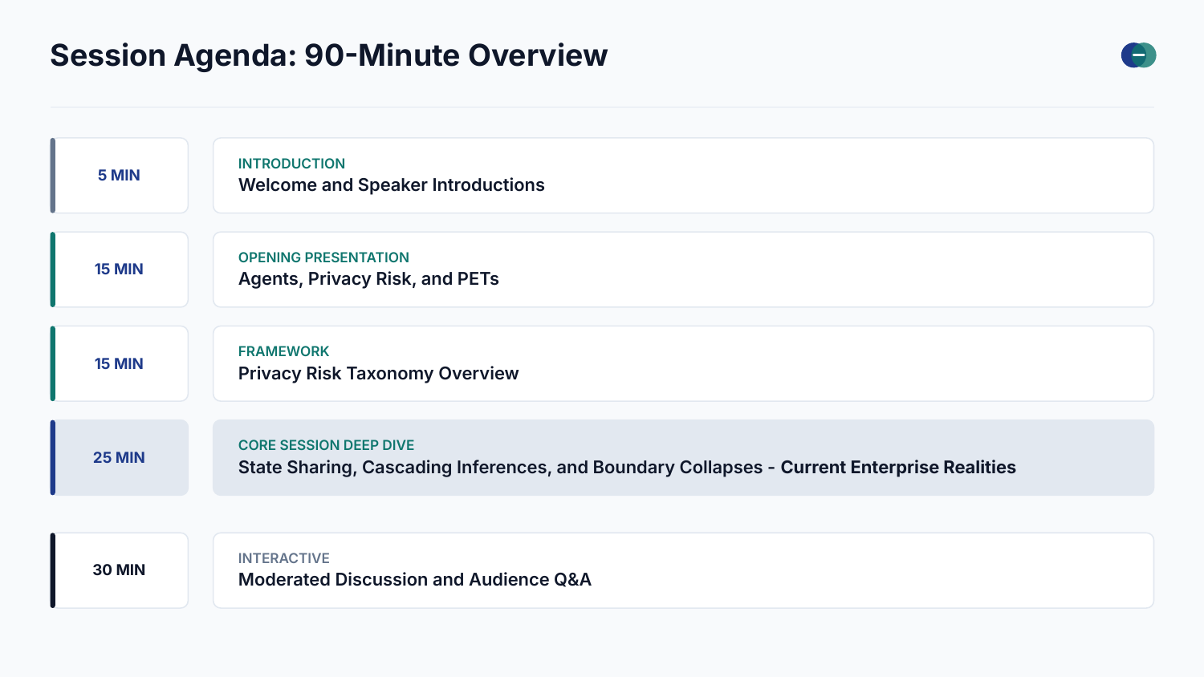Image resolution: width=1204 pixels, height=677 pixels.
Task: Click the overlapping-circles logo icon at top right
Action: point(1138,55)
